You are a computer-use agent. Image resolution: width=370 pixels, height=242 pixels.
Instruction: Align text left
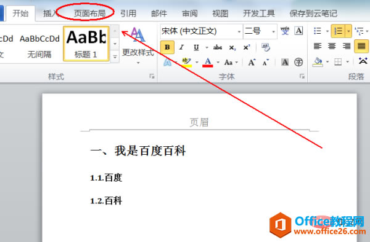point(318,46)
